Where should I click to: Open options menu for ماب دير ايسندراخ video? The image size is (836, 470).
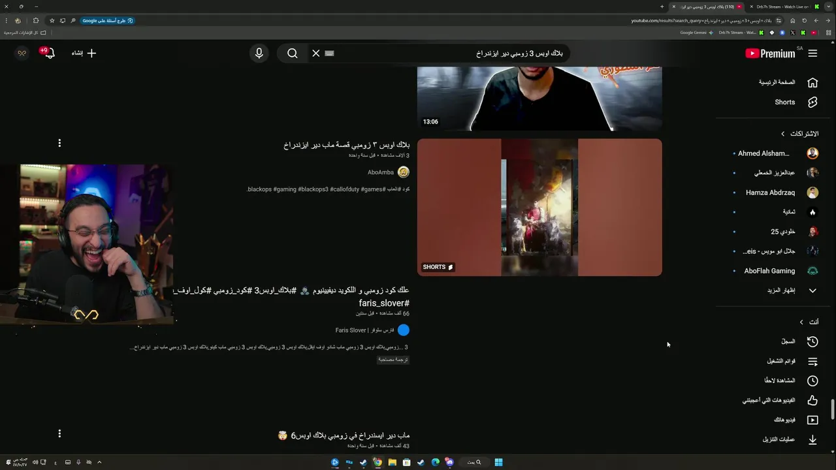59,433
